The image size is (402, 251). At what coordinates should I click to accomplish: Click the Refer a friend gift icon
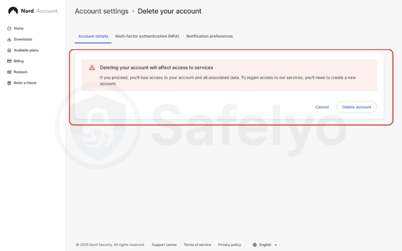(x=9, y=83)
